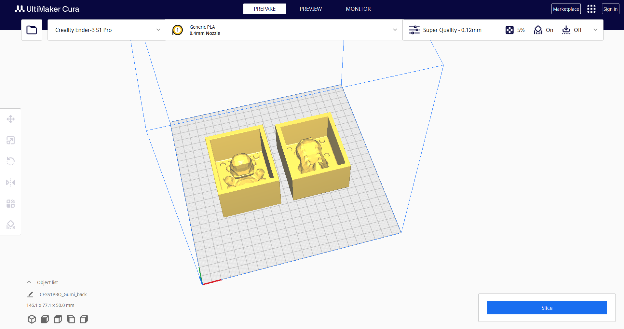
Task: Select the Mirror tool in sidebar
Action: click(11, 182)
